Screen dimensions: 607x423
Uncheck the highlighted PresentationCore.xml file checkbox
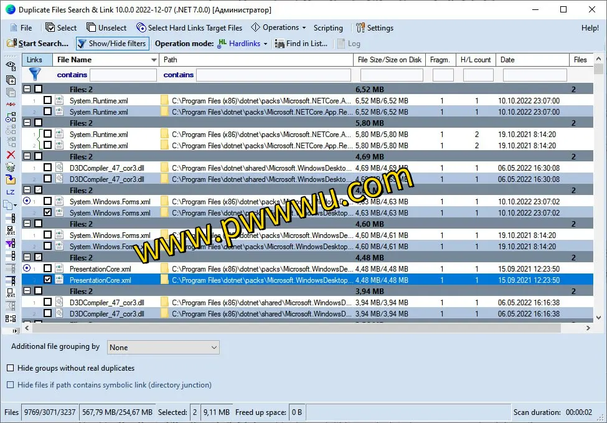point(48,280)
